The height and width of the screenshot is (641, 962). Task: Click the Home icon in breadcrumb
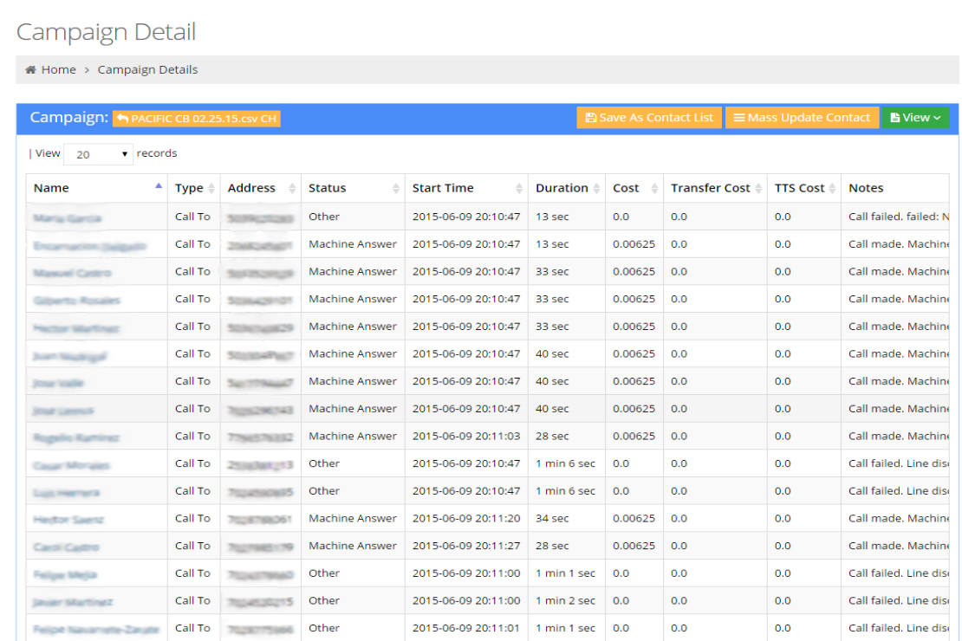(30, 70)
